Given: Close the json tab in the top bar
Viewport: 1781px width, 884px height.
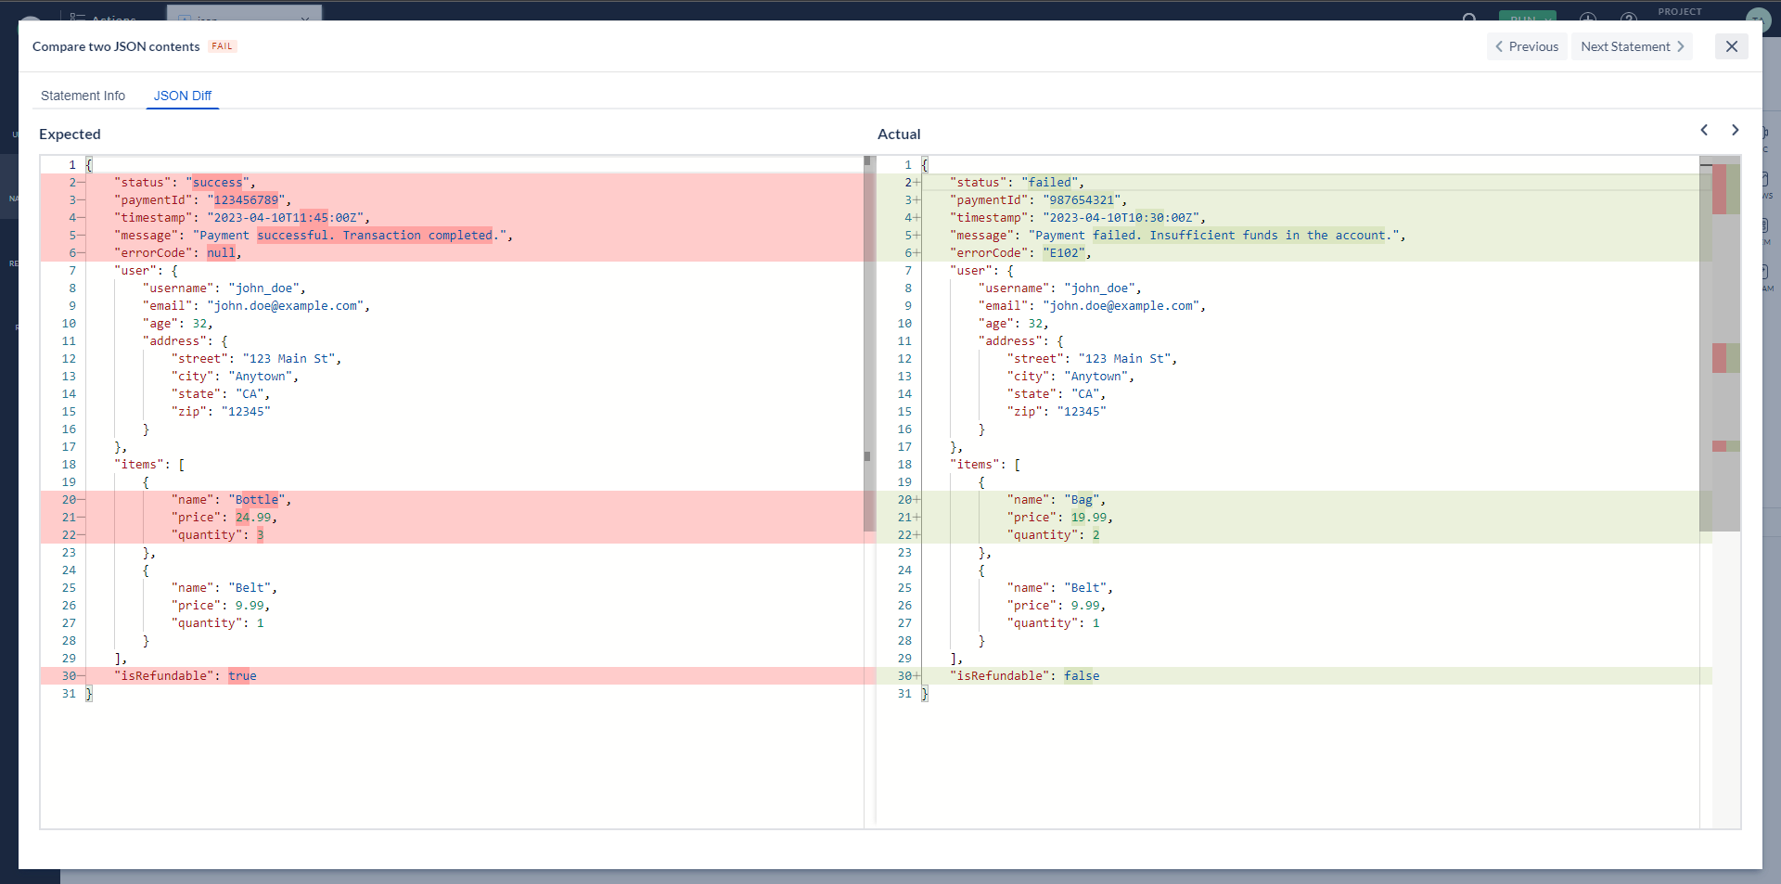Looking at the screenshot, I should [307, 18].
